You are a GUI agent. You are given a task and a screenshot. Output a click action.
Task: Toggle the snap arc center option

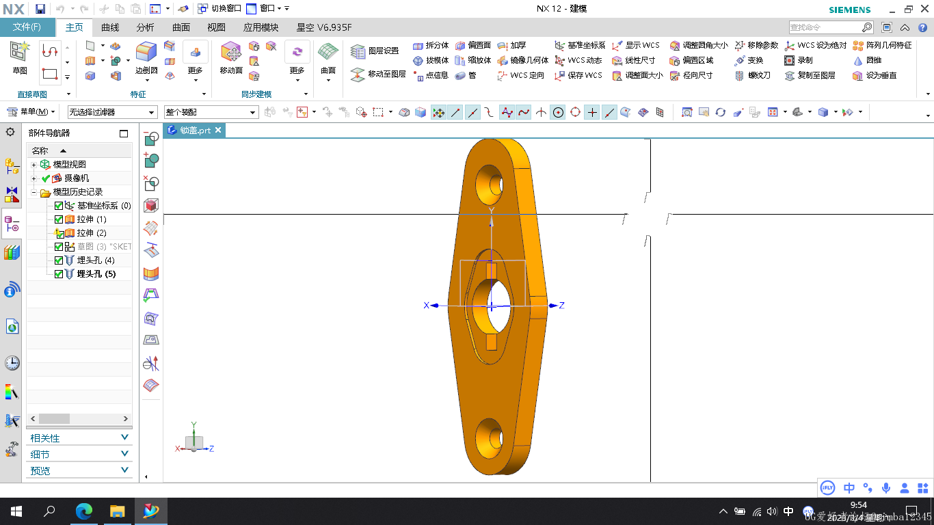(558, 112)
